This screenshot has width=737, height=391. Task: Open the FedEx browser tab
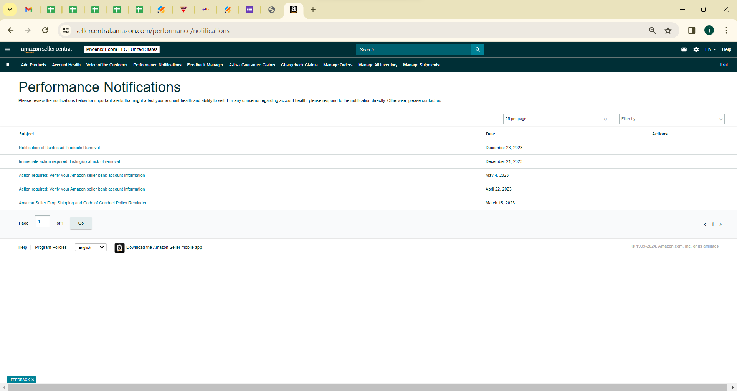coord(205,10)
